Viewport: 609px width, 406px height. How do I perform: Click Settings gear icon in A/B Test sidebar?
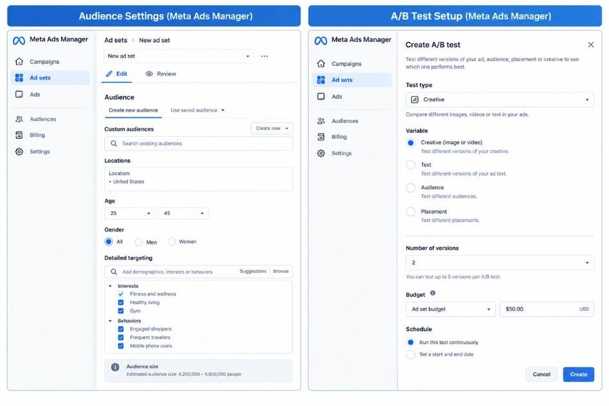pyautogui.click(x=321, y=154)
